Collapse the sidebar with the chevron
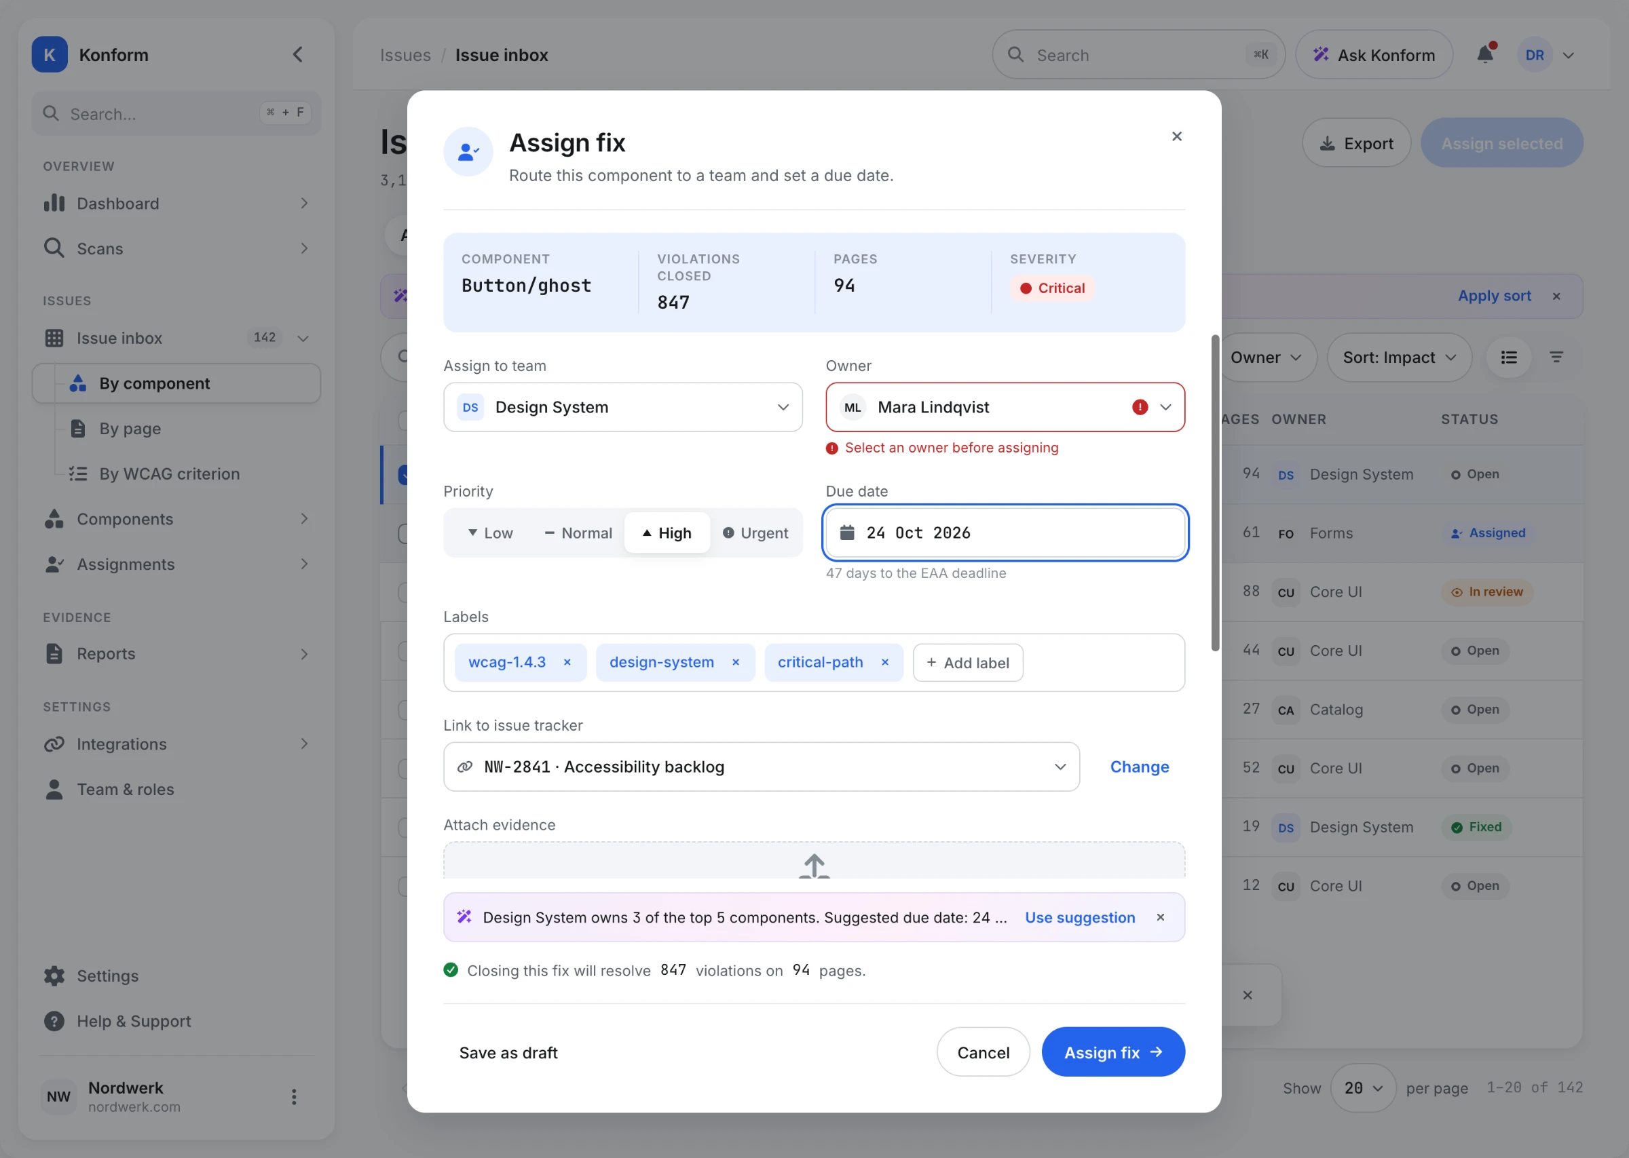The height and width of the screenshot is (1158, 1629). pyautogui.click(x=298, y=54)
